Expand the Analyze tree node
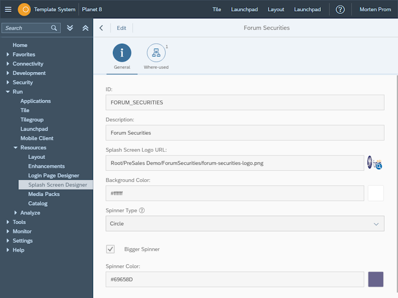398x298 pixels. point(15,213)
